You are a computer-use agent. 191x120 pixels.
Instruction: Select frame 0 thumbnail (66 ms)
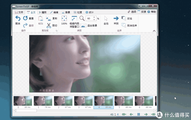(23, 102)
